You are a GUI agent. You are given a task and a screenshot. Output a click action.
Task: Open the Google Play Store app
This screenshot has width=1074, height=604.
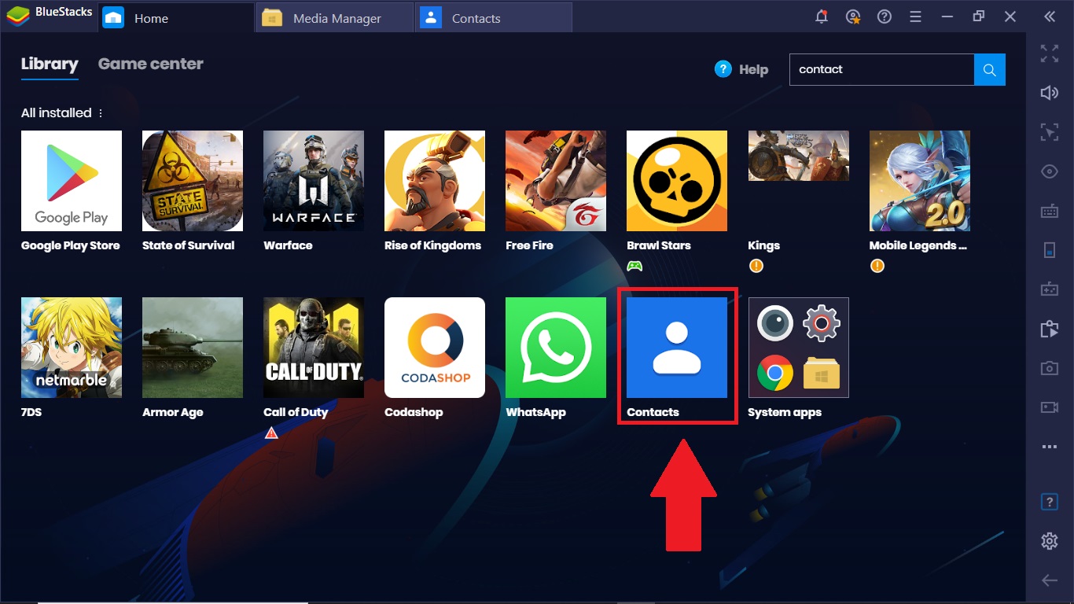tap(72, 181)
